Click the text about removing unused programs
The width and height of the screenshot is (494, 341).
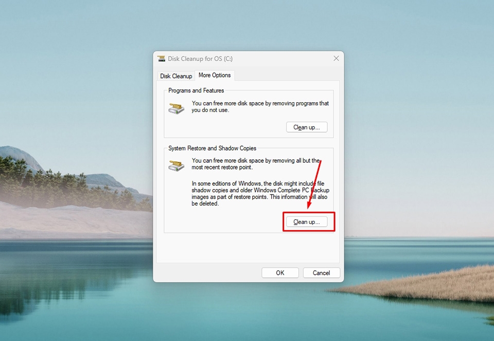tap(260, 106)
